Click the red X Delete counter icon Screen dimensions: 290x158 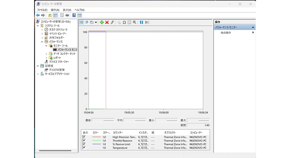[107, 22]
